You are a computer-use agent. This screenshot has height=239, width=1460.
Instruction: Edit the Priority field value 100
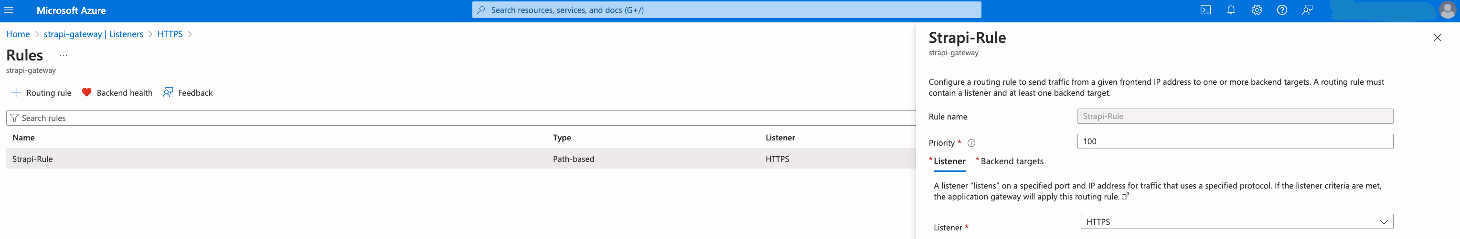(1235, 142)
